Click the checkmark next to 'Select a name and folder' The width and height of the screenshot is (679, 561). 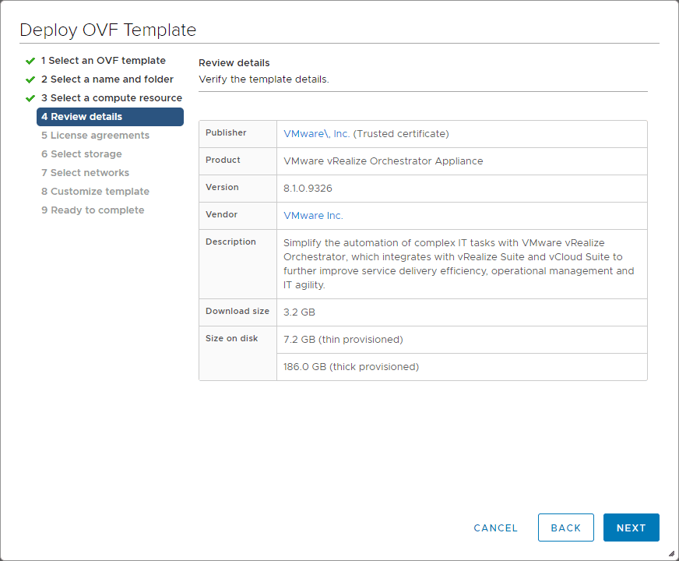coord(30,79)
